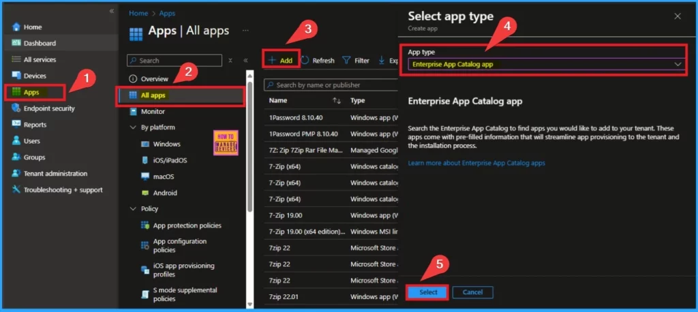Open the Filter option
698x312 pixels.
click(356, 61)
